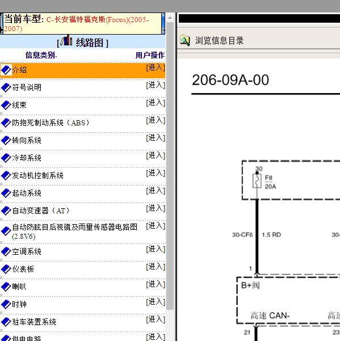Viewport: 340px width, 341px height.
Task: Click the 线路图 section title
Action: (x=89, y=43)
